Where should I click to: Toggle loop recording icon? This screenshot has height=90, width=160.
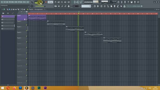[69, 2]
